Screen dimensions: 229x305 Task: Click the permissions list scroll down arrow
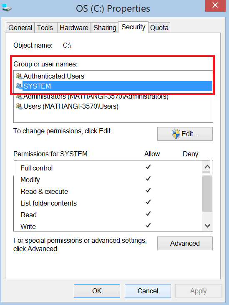207,226
